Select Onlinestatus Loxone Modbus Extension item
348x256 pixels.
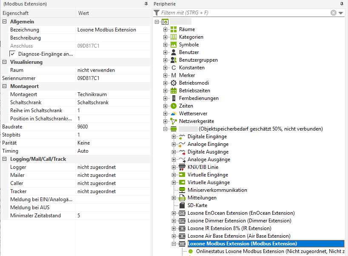click(270, 251)
